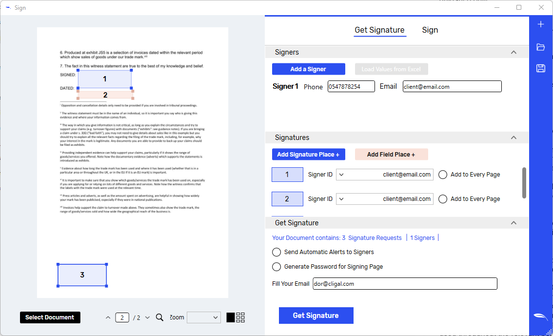Image resolution: width=553 pixels, height=336 pixels.
Task: Go to previous page with up arrow
Action: (108, 317)
